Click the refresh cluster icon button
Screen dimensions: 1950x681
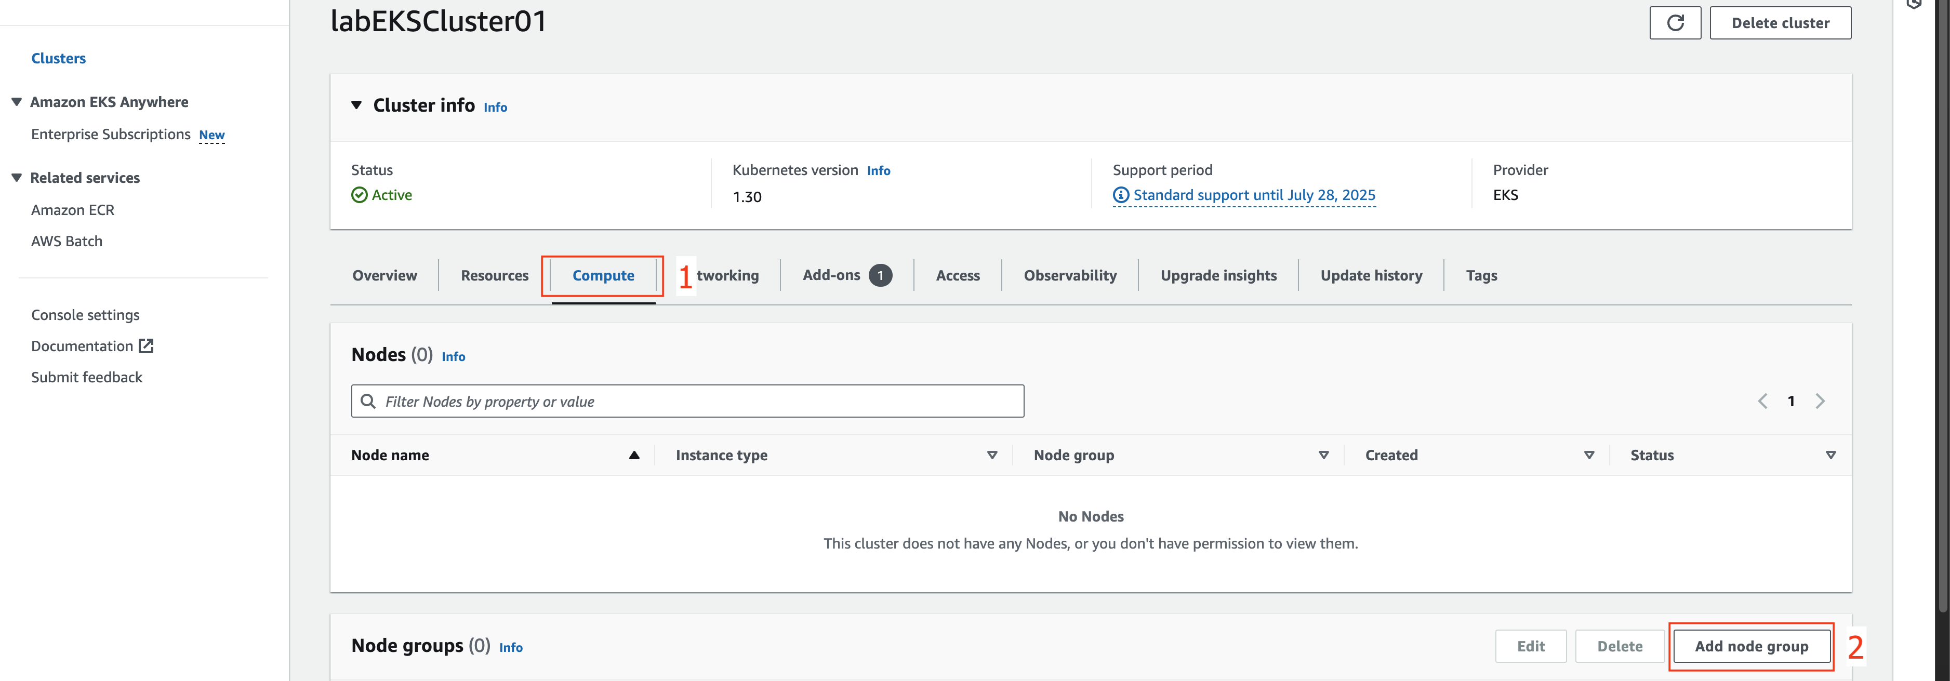[x=1675, y=23]
